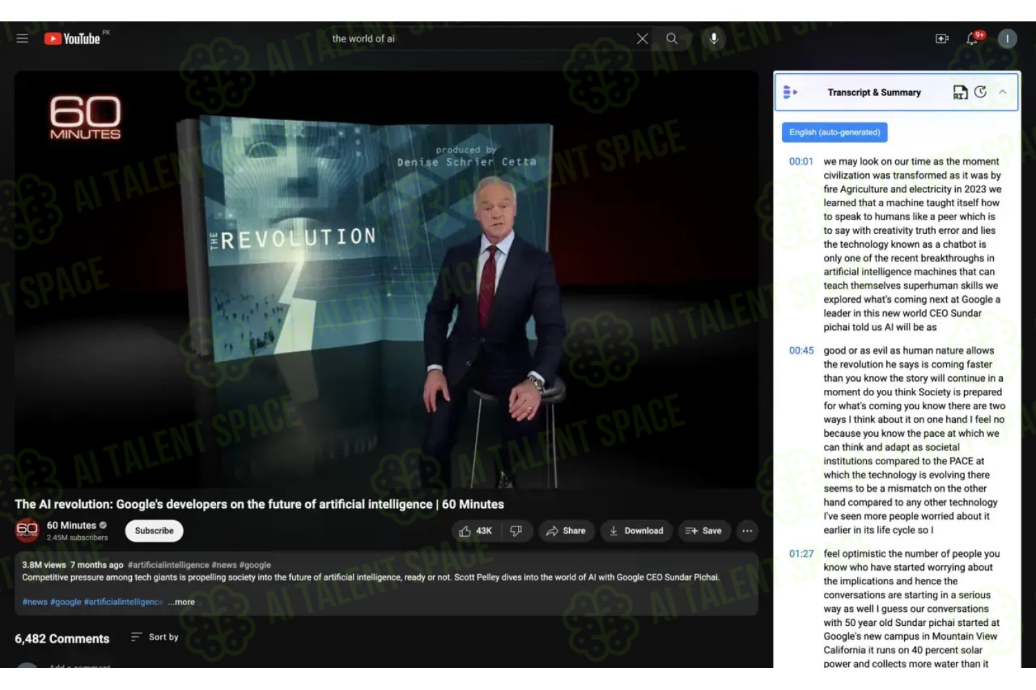This screenshot has height=690, width=1036.
Task: Open the 60 Minutes channel avatar
Action: pyautogui.click(x=28, y=530)
